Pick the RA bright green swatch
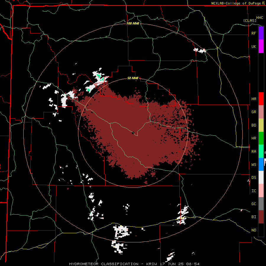The width and height of the screenshot is (266, 266). click(x=261, y=151)
